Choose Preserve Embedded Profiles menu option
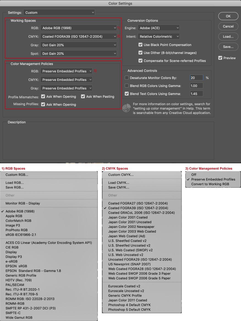This screenshot has height=321, width=241. 213,179
